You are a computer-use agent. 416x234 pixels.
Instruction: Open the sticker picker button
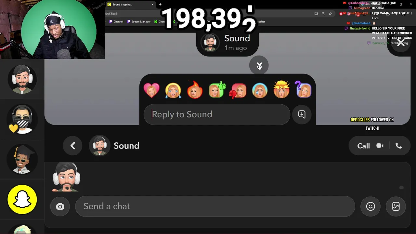coord(396,206)
